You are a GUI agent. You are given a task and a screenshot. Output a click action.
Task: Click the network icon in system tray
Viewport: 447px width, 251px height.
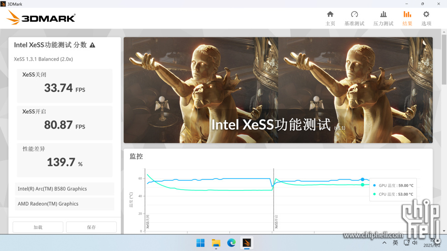[x=406, y=243]
